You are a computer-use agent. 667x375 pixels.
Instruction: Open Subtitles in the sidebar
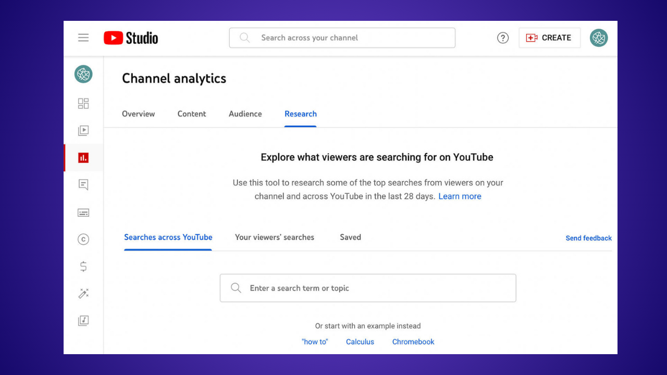(83, 213)
